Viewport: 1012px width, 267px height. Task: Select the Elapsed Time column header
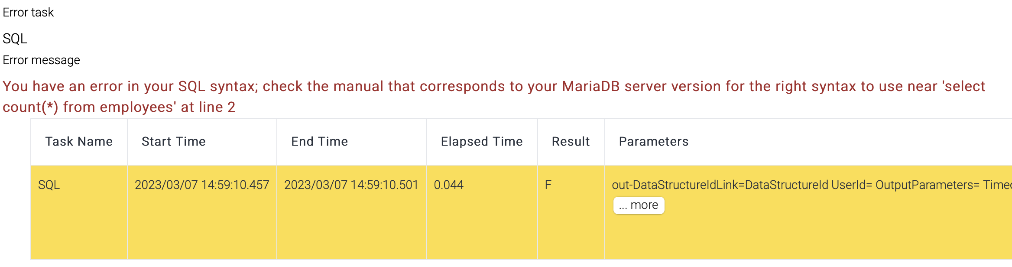tap(481, 142)
